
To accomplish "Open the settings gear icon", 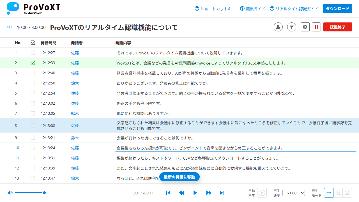I will pos(305,27).
